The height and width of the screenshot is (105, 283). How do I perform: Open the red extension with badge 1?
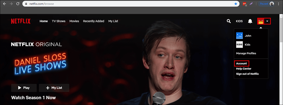245,4
